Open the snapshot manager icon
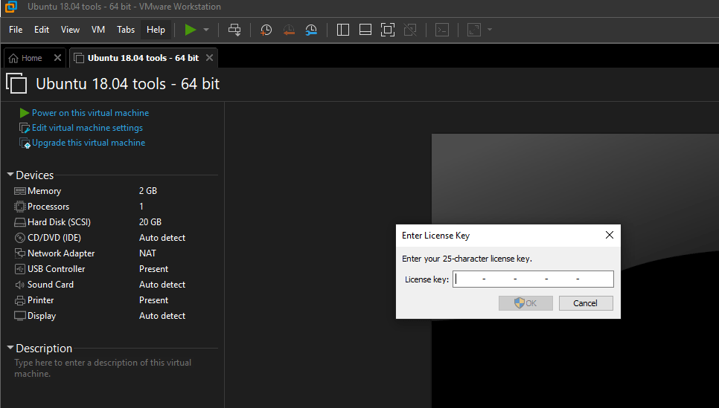Screen dimensions: 719x408 [x=311, y=30]
